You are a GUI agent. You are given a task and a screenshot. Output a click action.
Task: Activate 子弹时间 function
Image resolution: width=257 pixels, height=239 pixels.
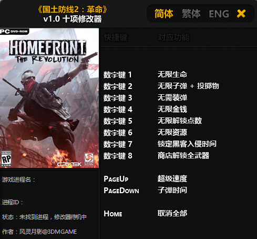(172, 190)
